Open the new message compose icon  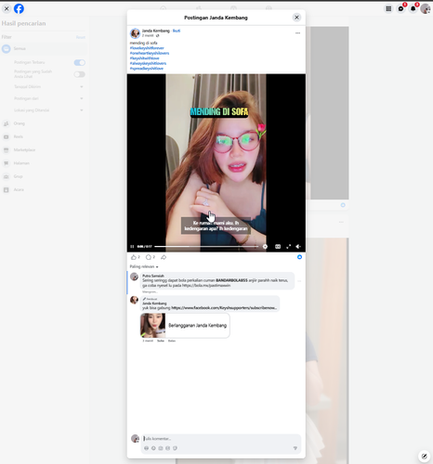pyautogui.click(x=424, y=456)
